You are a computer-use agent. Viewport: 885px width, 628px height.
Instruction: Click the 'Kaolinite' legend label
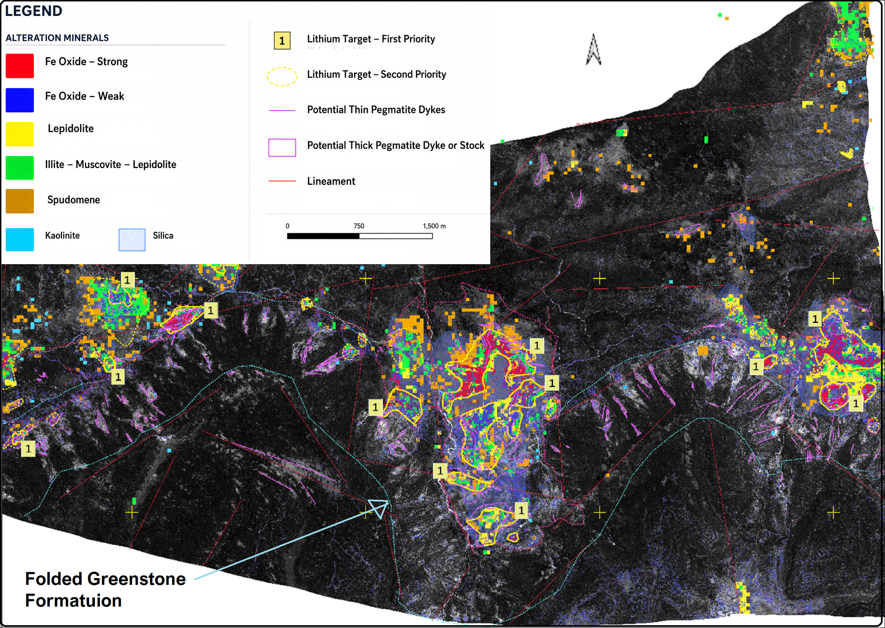[x=62, y=236]
